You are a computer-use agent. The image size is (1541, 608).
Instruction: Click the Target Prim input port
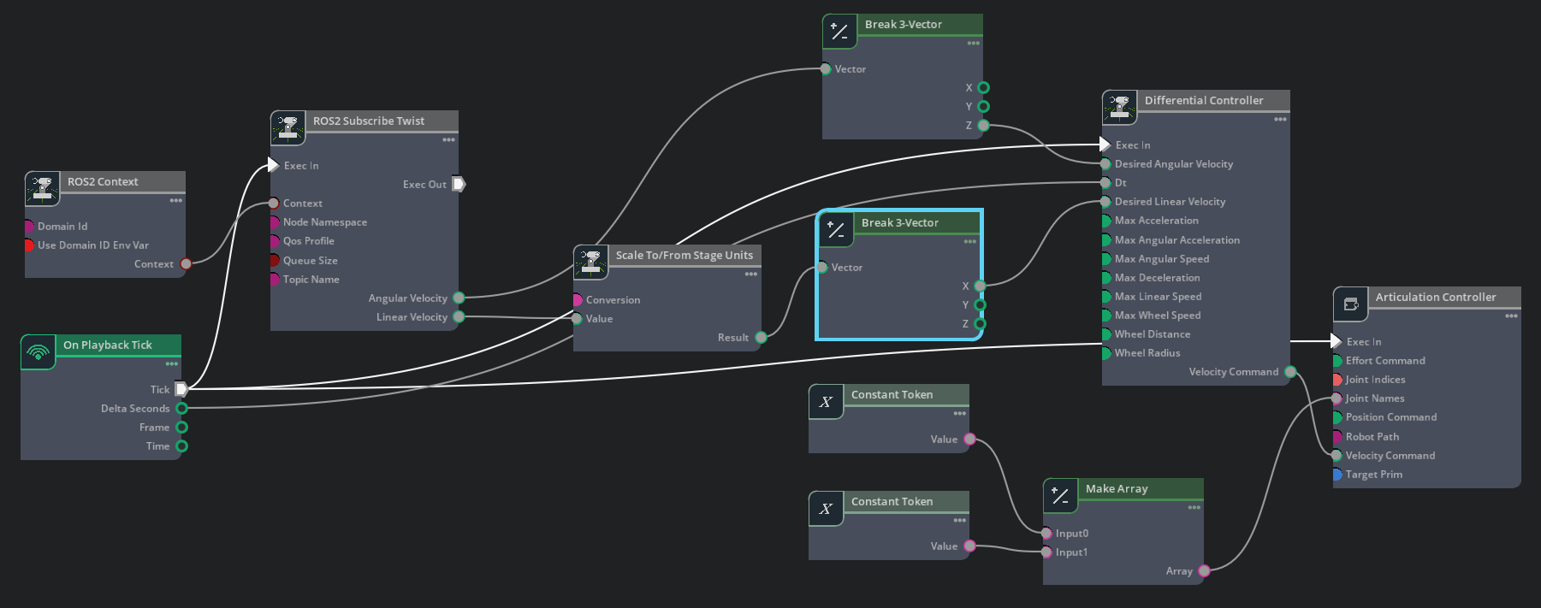(1337, 475)
